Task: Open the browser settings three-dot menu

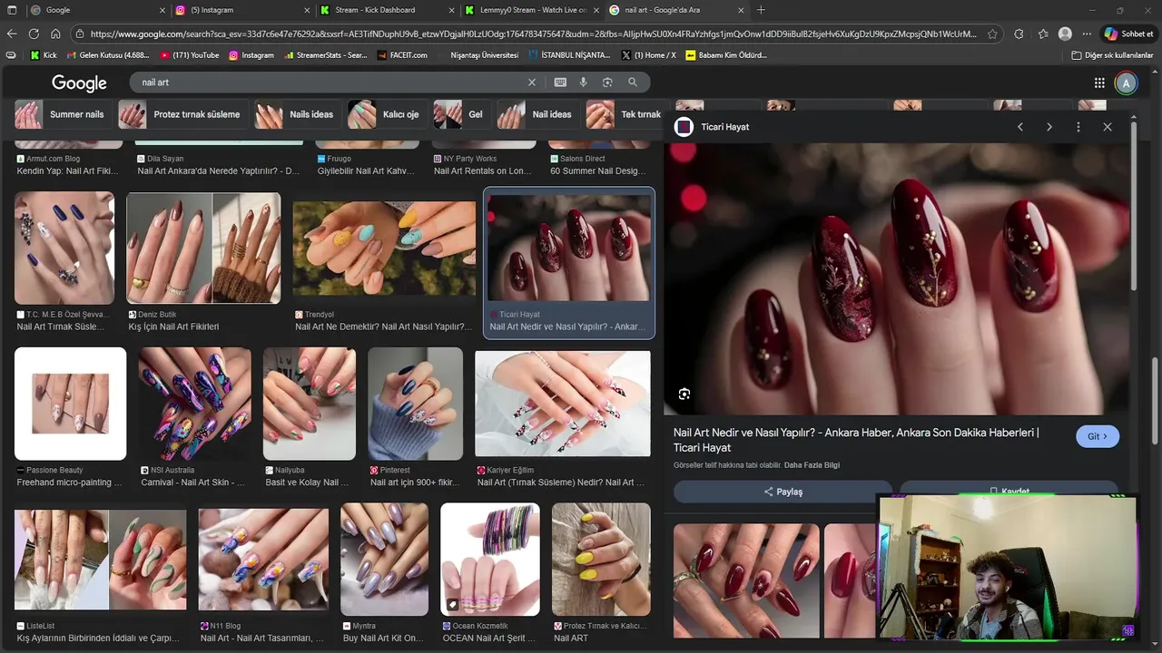Action: [1088, 34]
